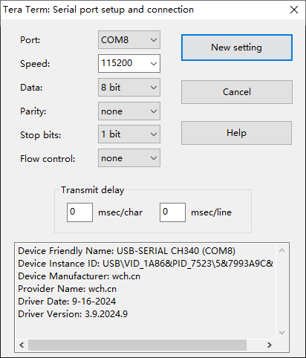Select the Device Friendly Name line
The width and height of the screenshot is (306, 358).
[x=126, y=251]
